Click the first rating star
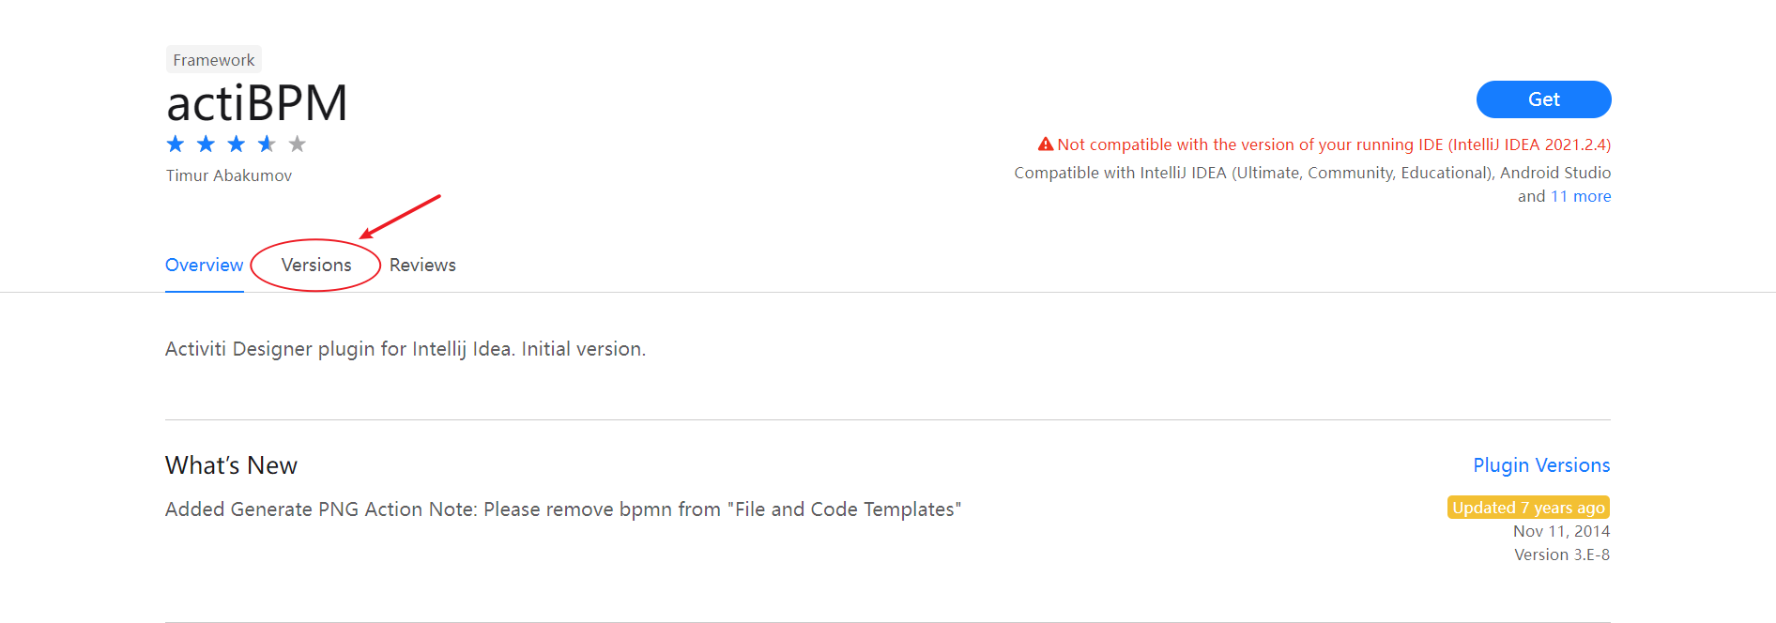Viewport: 1776px width, 623px height. point(176,144)
